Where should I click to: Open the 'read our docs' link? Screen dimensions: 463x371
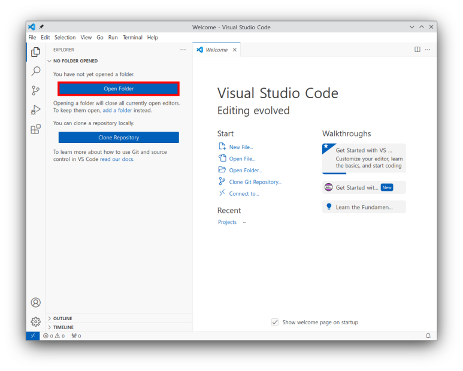pos(117,159)
